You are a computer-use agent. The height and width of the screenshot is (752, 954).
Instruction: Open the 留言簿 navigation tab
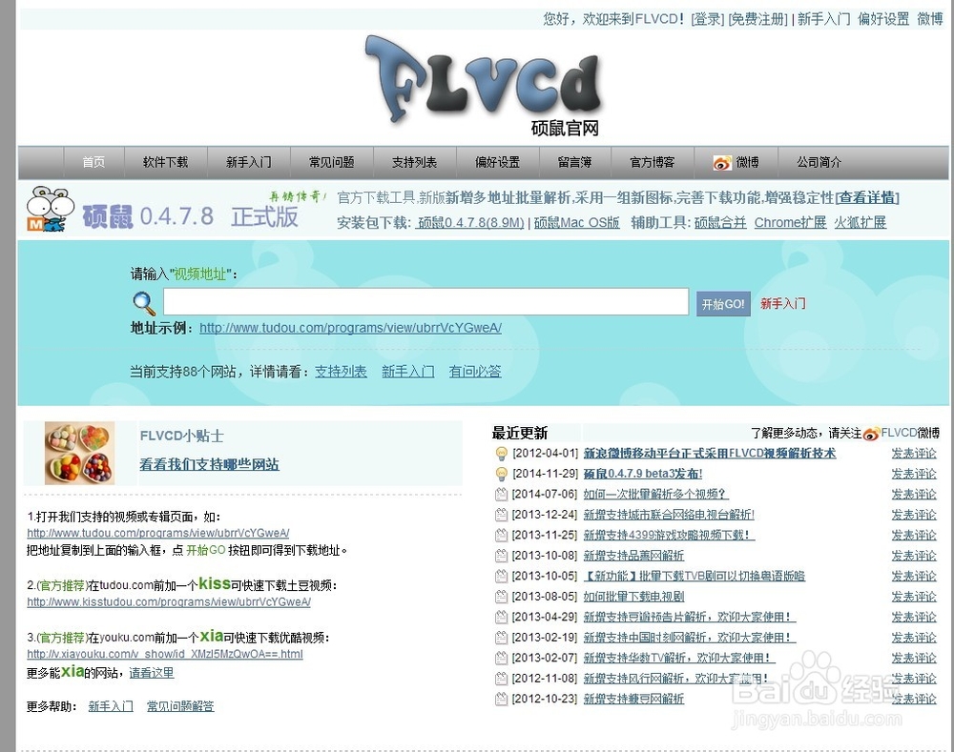coord(575,162)
